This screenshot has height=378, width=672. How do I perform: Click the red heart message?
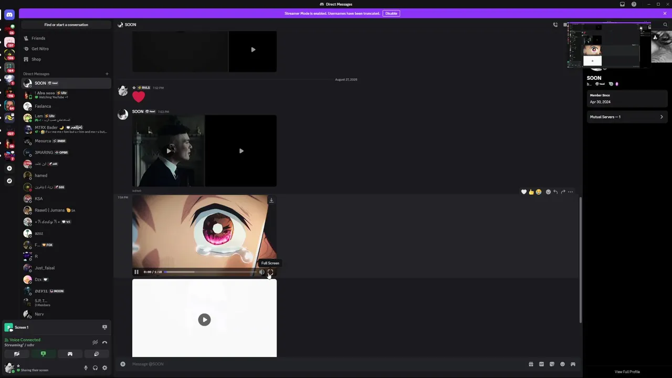pos(138,97)
